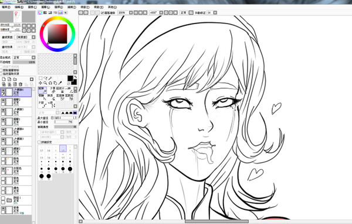This screenshot has height=224, width=352.
Task: Open the stabilizer value dropdown
Action: 215,12
